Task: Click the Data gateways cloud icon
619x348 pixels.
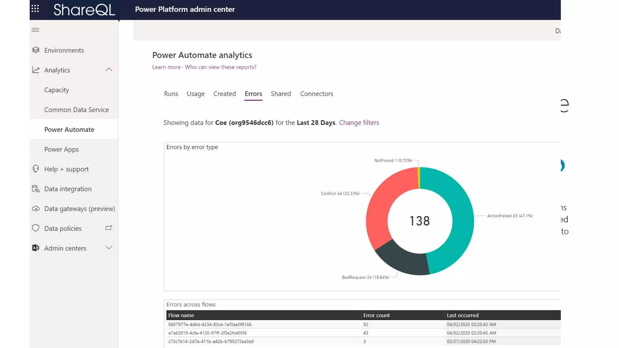Action: coord(36,209)
